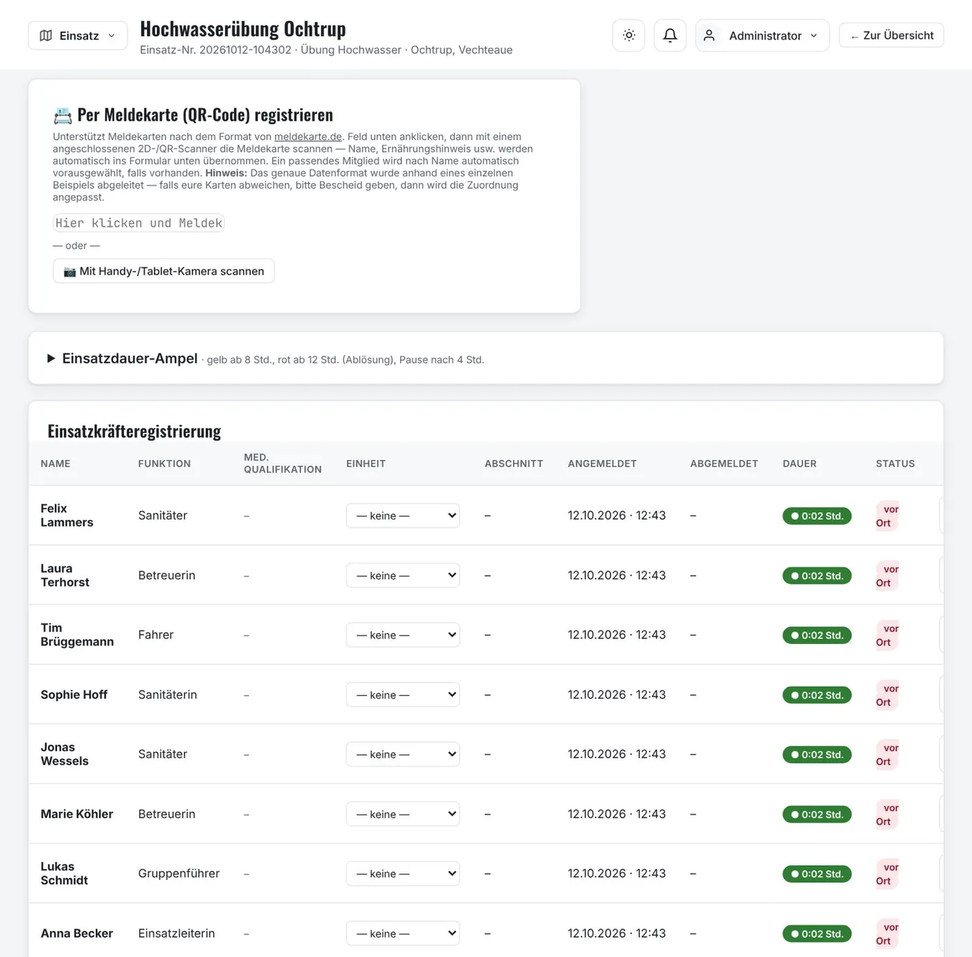972x957 pixels.
Task: Open Einheit dropdown for Felix Lammers
Action: [403, 516]
